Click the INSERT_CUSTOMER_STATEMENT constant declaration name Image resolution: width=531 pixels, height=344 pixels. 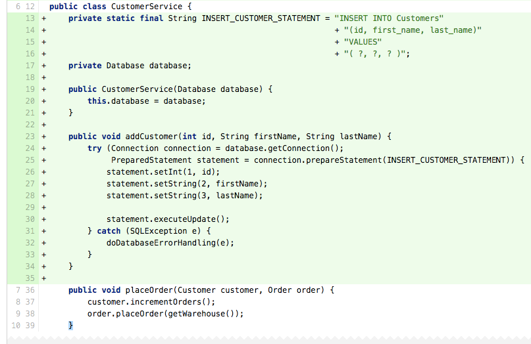pos(261,18)
